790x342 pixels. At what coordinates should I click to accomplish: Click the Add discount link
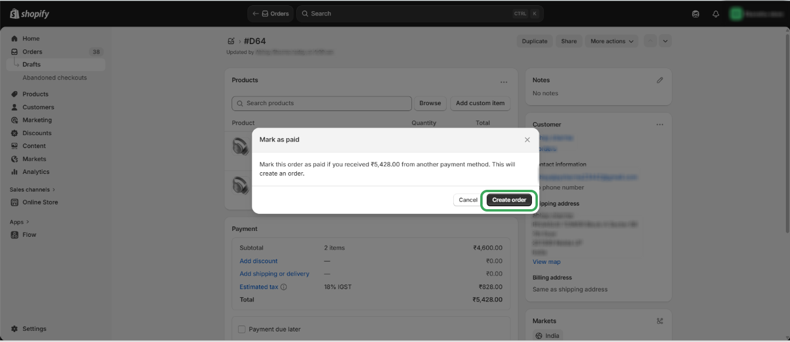coord(259,261)
